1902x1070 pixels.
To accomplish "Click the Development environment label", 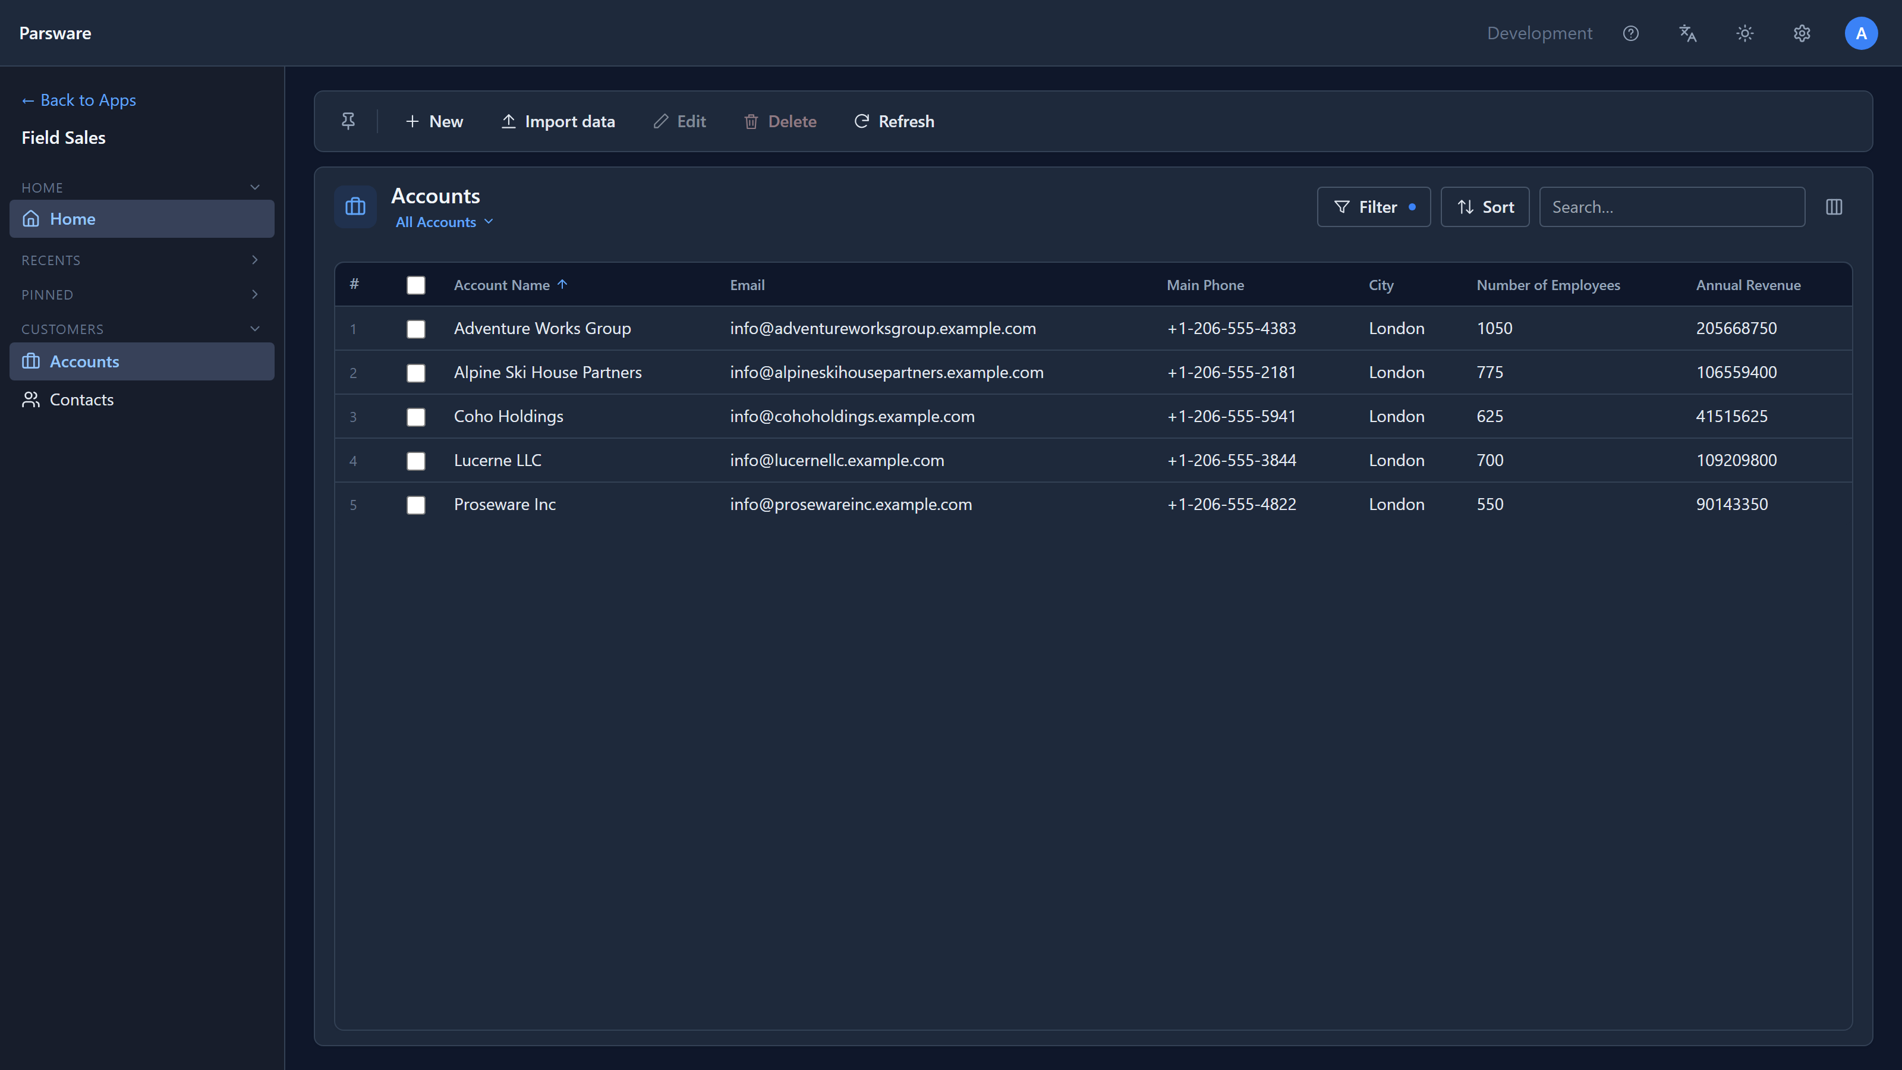I will tap(1539, 33).
